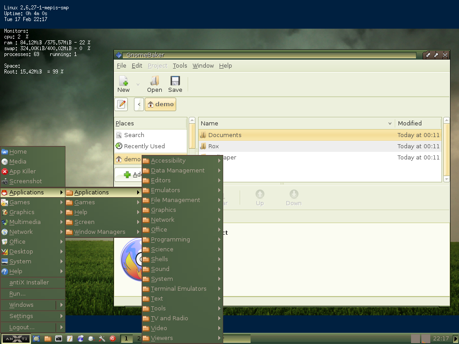
Task: Click the New project icon in GnomeBaker
Action: coord(124,81)
